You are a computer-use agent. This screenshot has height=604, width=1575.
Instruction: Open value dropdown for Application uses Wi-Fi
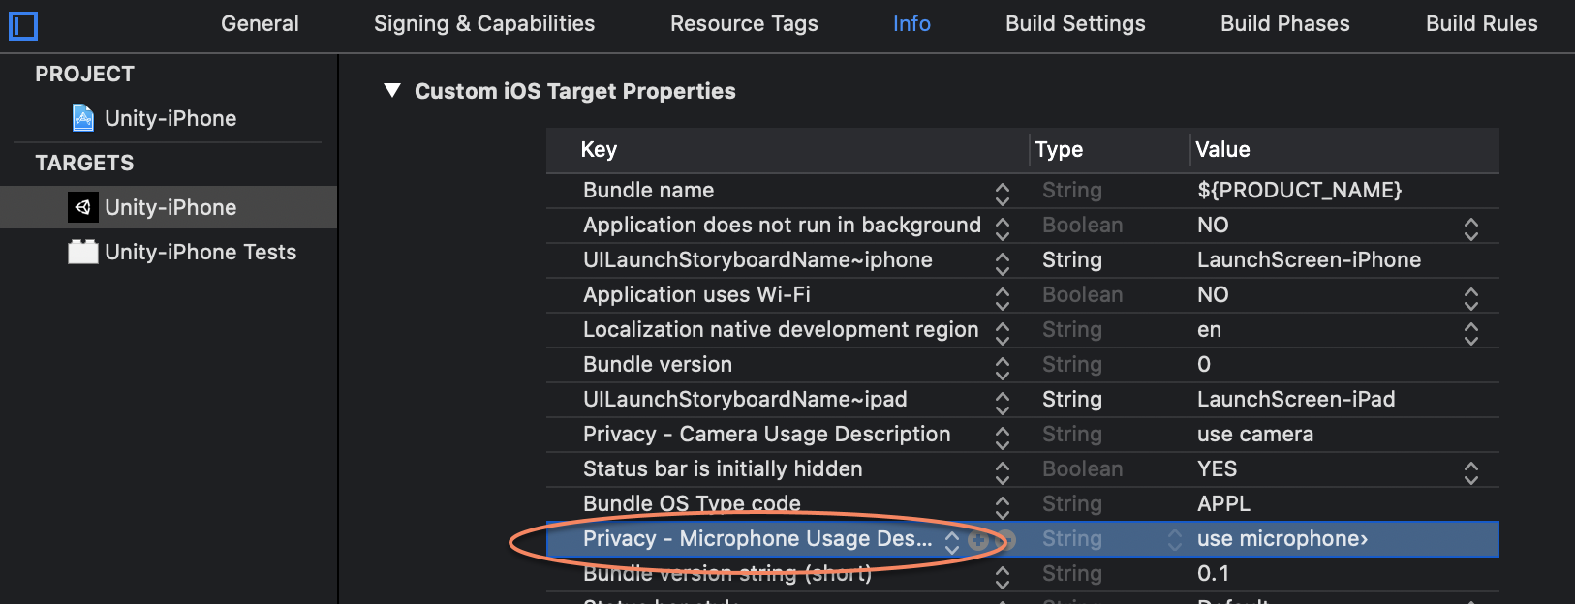click(1470, 295)
